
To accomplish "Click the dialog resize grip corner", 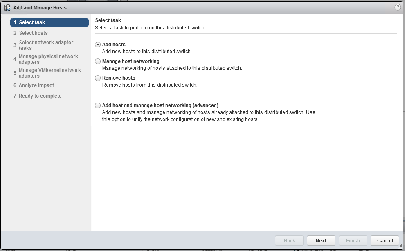I will click(400, 247).
